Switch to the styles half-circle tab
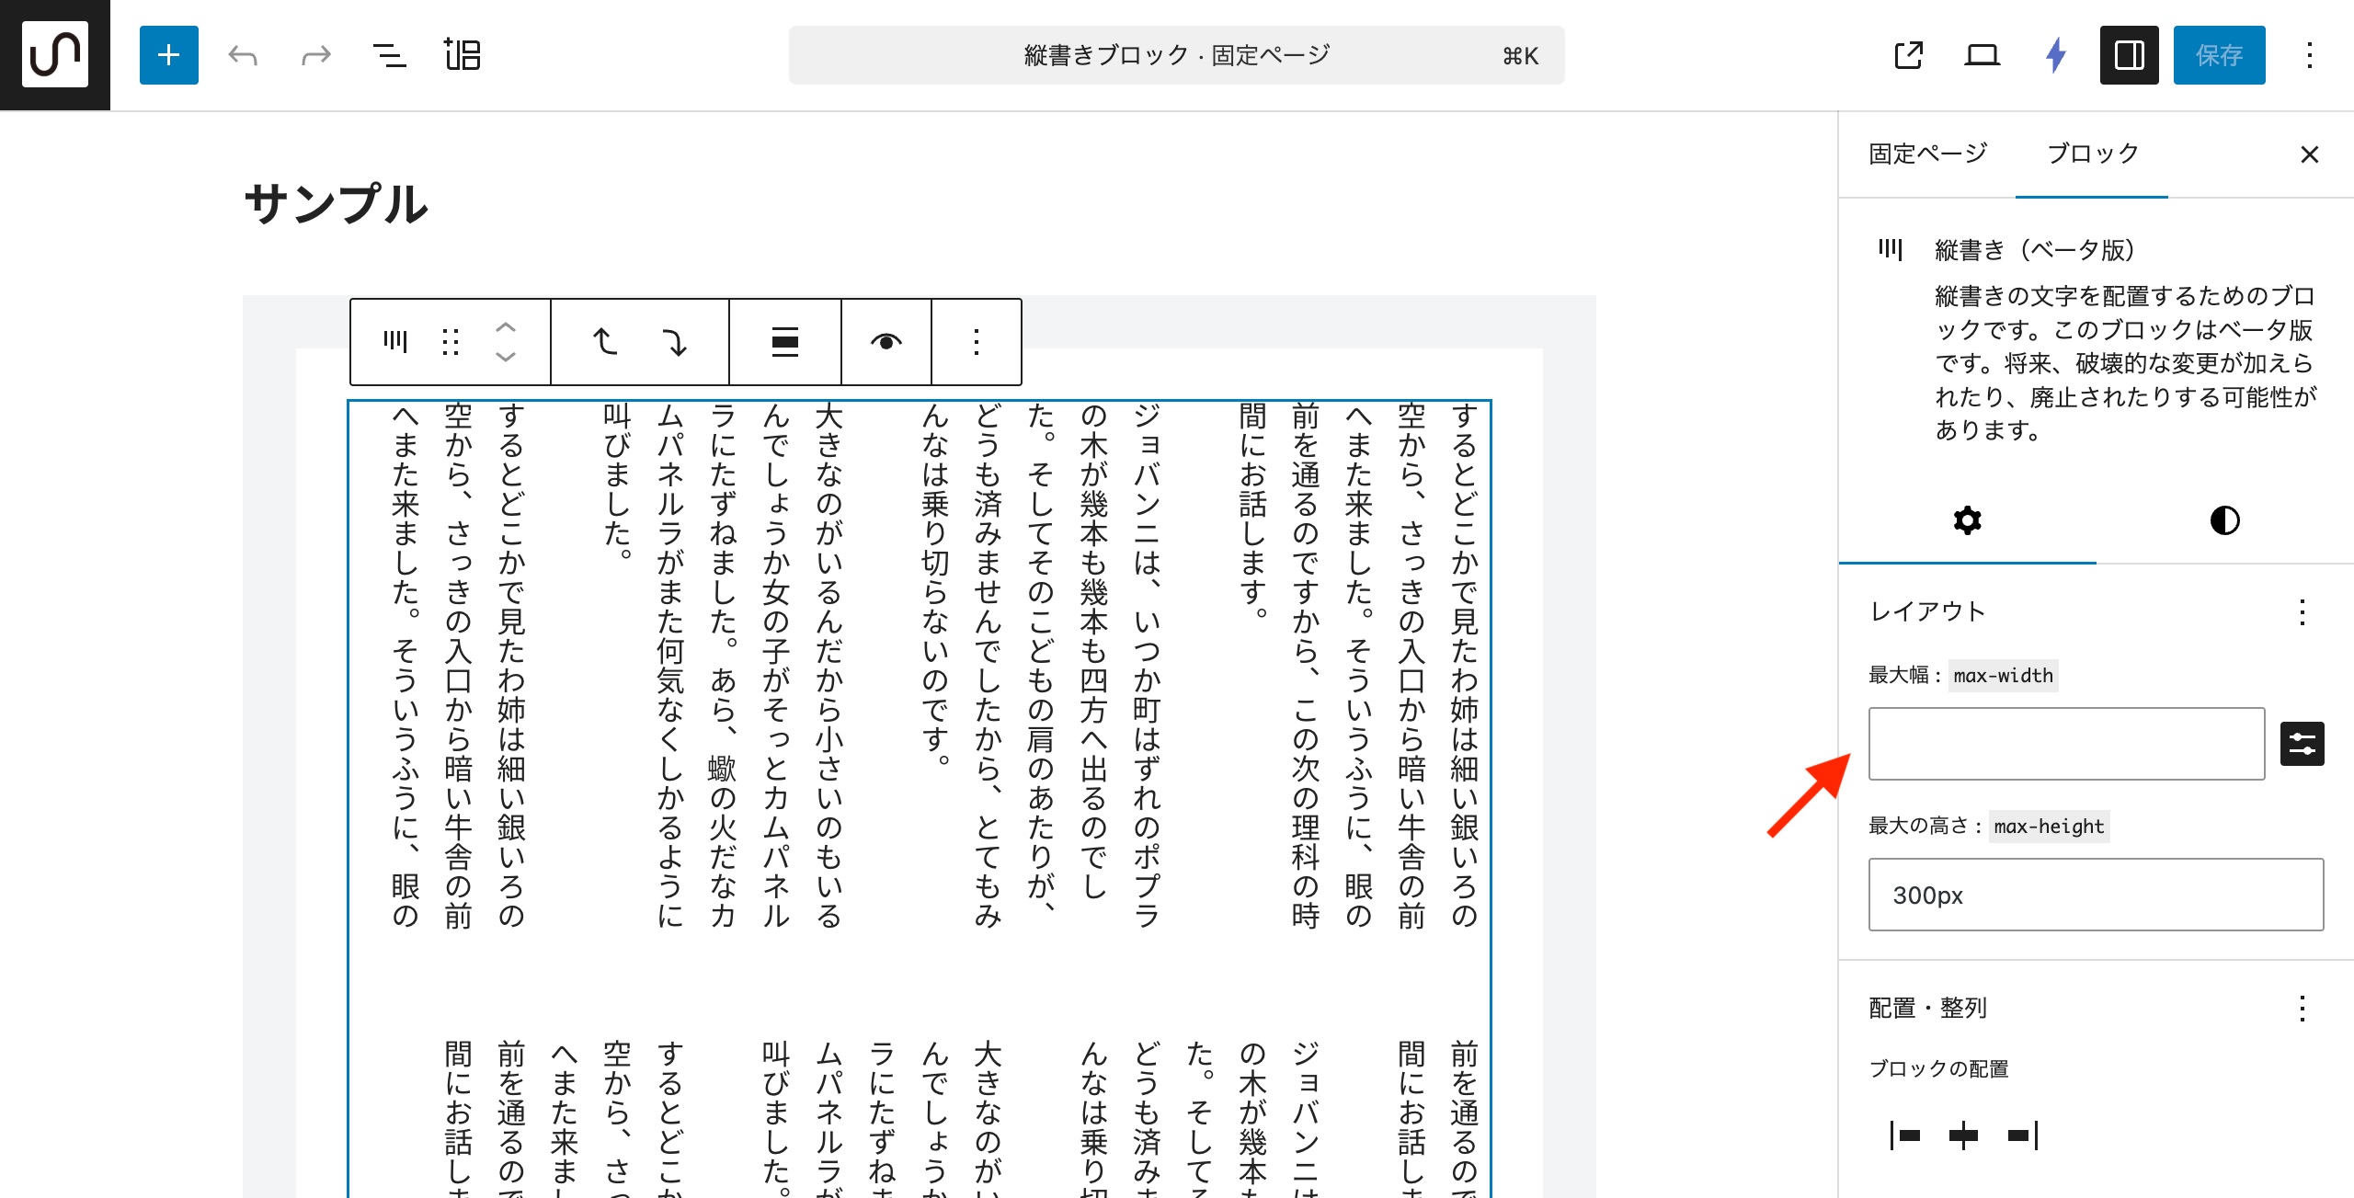The width and height of the screenshot is (2354, 1198). [2224, 520]
